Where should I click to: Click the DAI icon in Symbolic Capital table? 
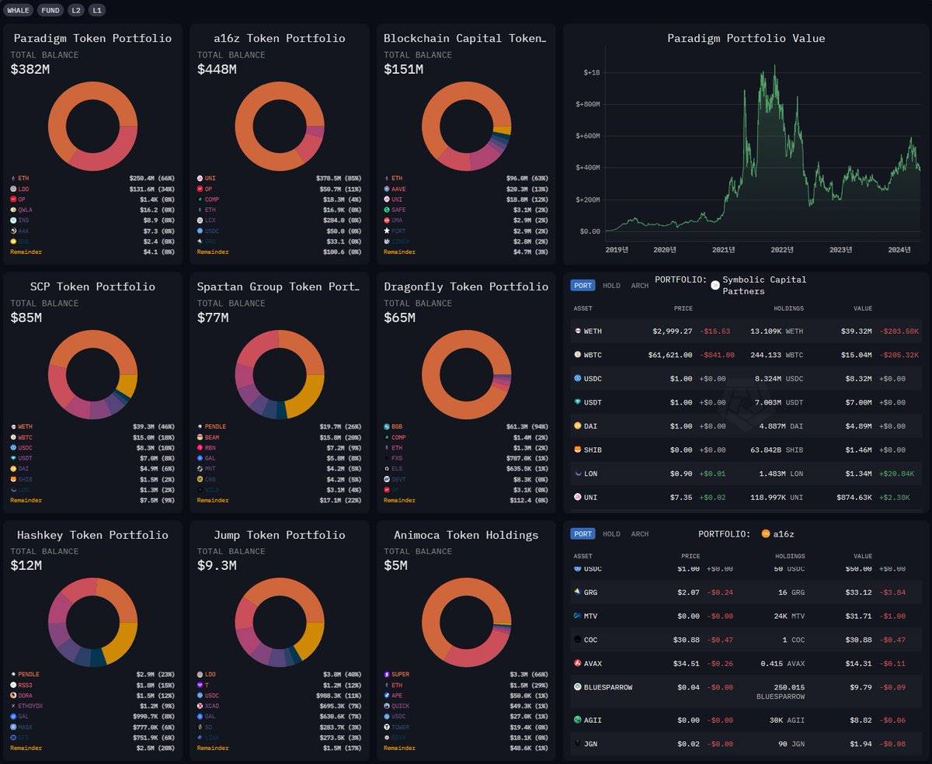[x=578, y=426]
